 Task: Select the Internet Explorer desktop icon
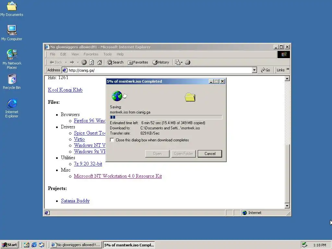point(12,108)
